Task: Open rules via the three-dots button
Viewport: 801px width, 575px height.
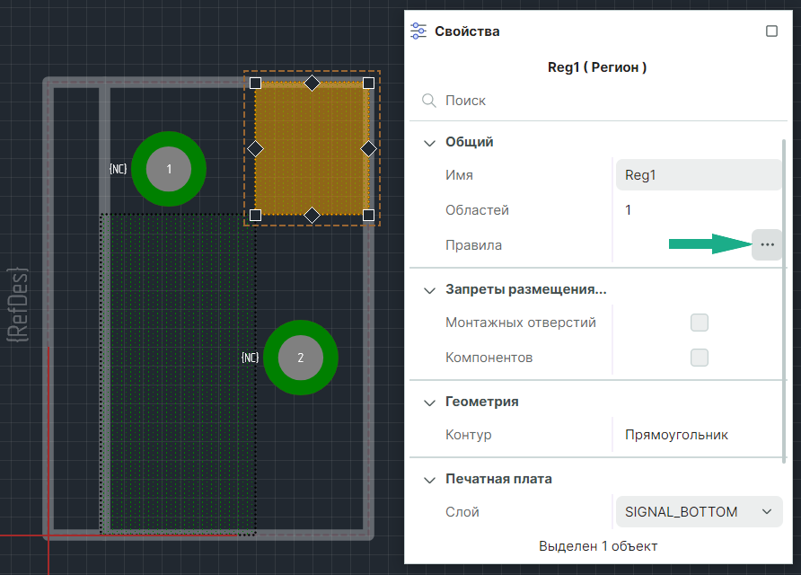Action: (x=767, y=244)
